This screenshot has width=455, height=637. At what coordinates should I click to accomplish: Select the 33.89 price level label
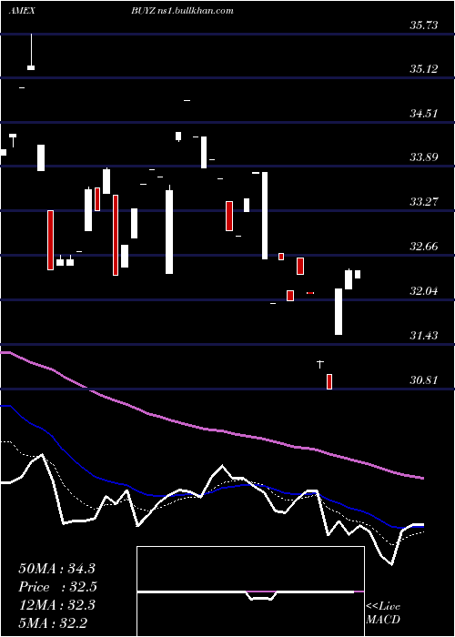click(x=424, y=157)
